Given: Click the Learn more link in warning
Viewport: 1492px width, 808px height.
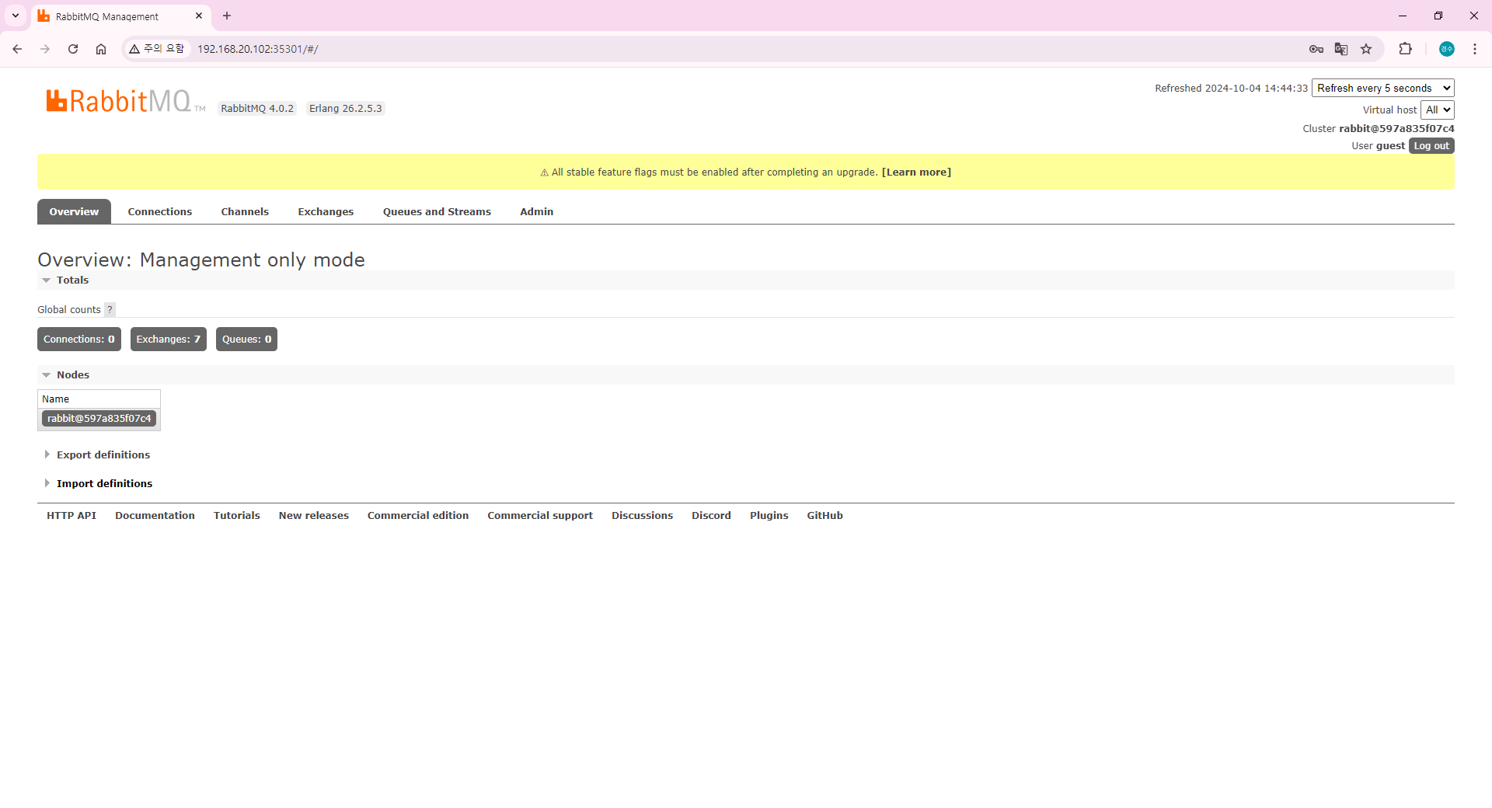Looking at the screenshot, I should (x=916, y=172).
